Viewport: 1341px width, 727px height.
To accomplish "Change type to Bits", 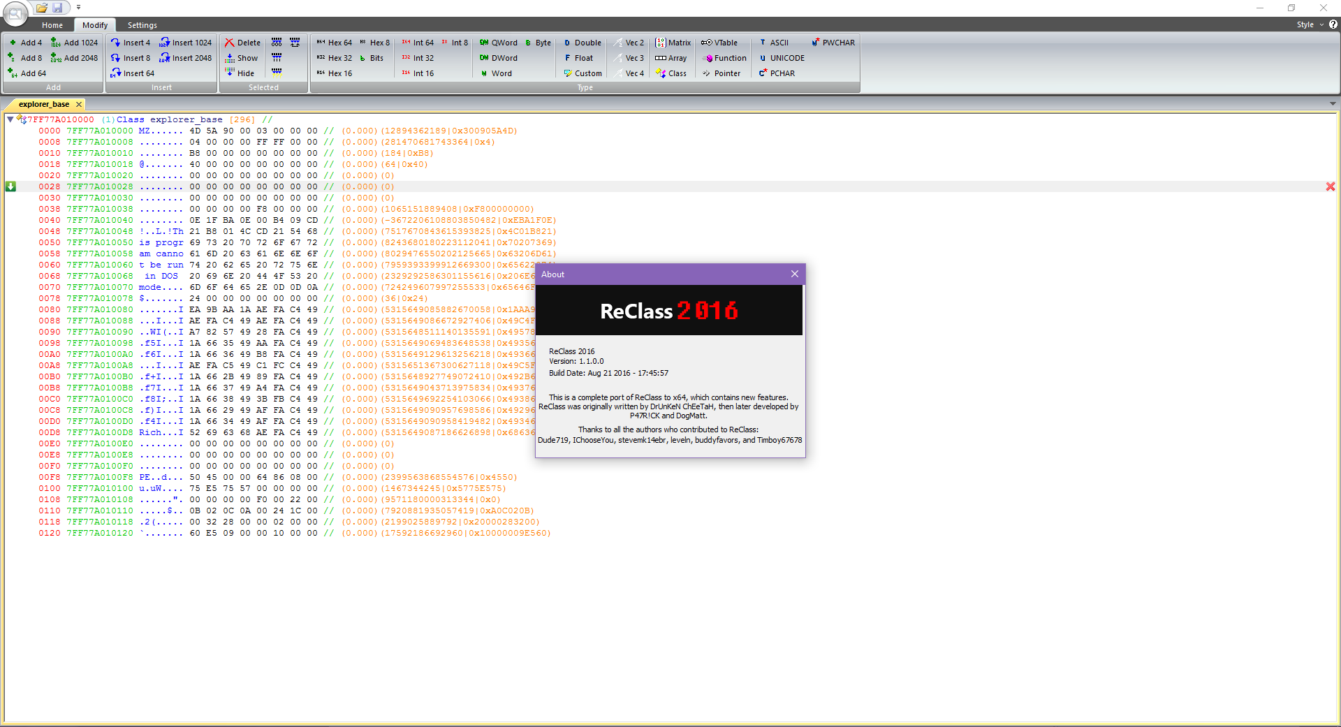I will [372, 58].
